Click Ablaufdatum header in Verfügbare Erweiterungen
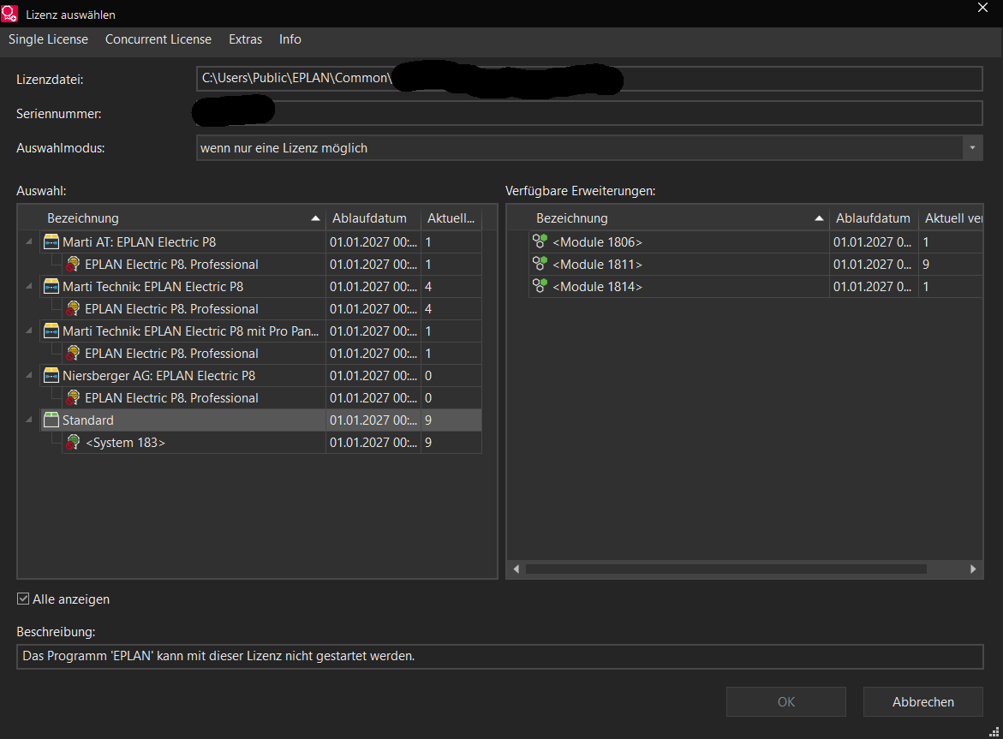 click(x=873, y=218)
